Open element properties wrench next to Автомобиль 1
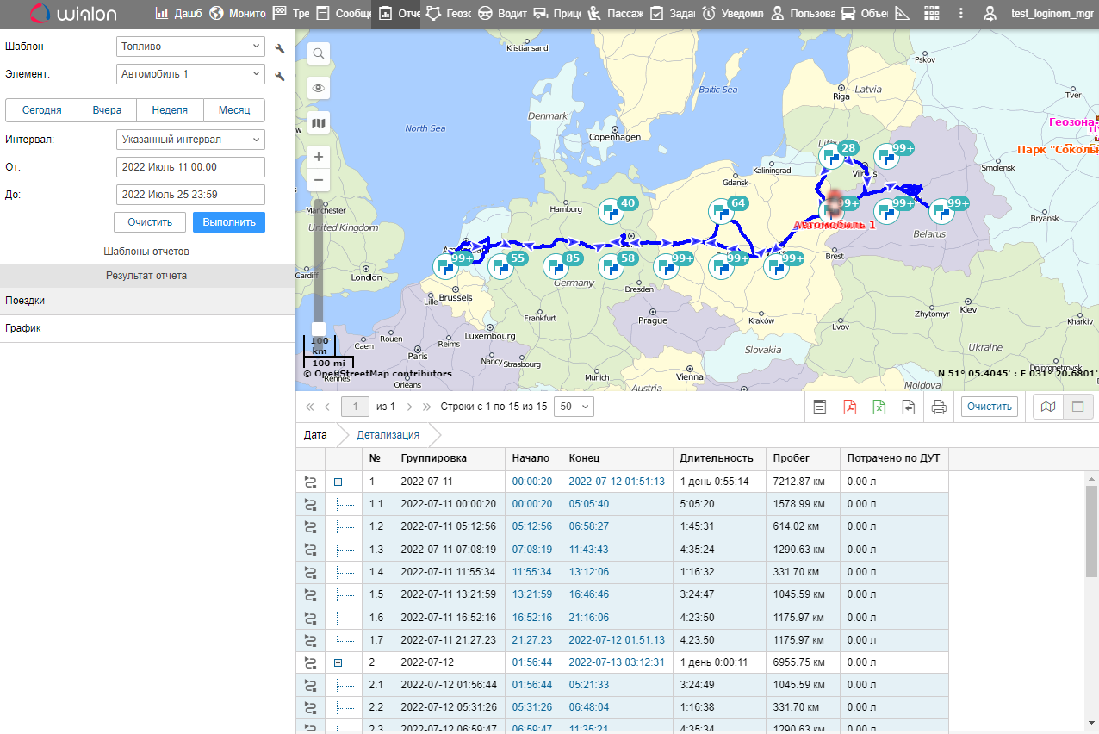The height and width of the screenshot is (734, 1099). [279, 77]
